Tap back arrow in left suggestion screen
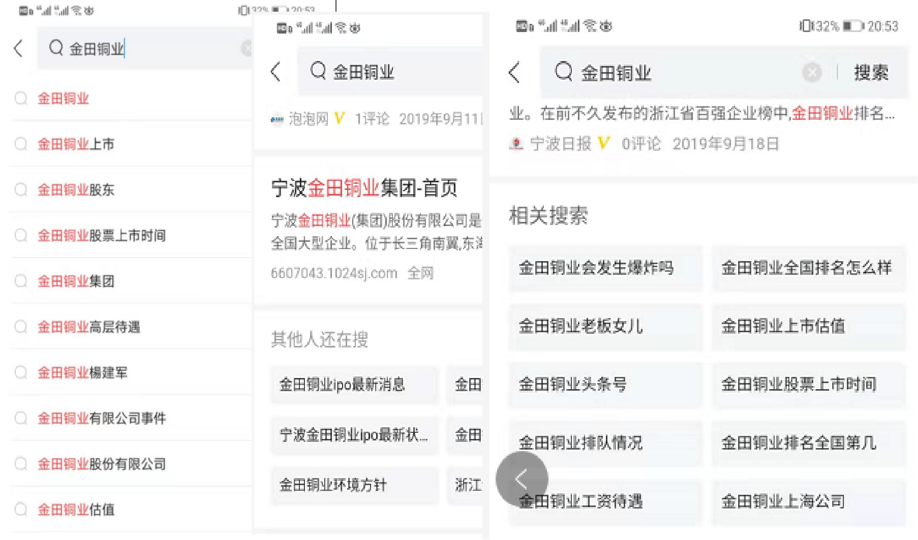 18,49
